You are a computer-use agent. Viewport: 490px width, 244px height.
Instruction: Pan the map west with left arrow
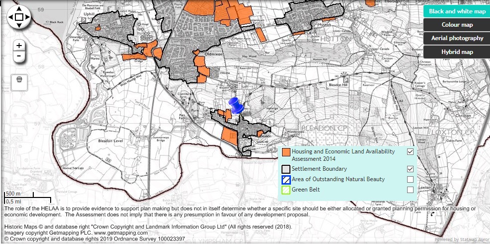pyautogui.click(x=9, y=18)
